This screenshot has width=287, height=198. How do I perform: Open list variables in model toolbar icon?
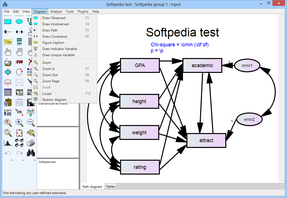[19, 42]
